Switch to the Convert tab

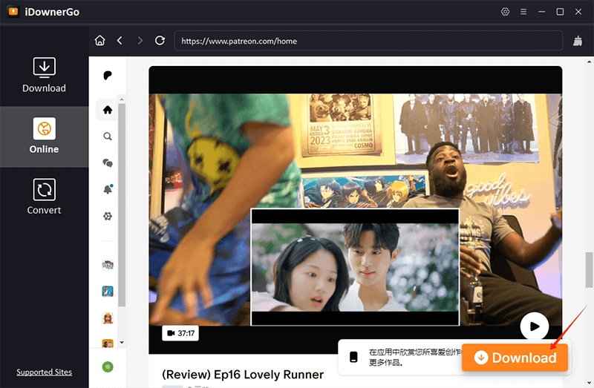tap(44, 197)
